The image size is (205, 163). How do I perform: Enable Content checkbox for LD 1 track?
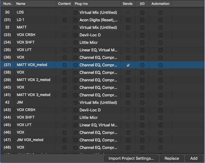65,20
